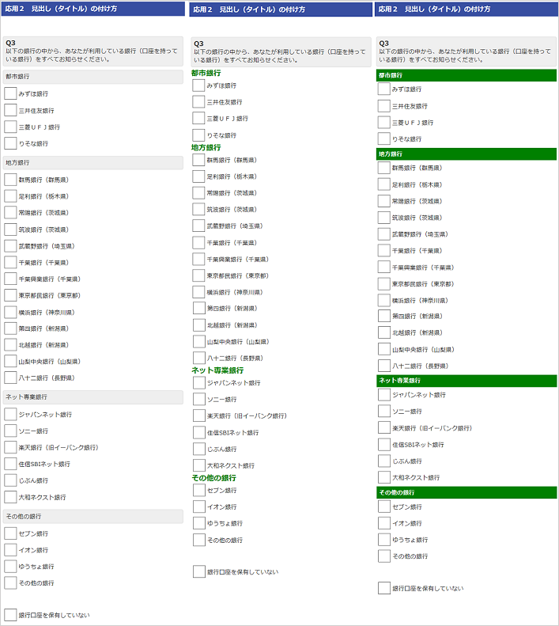
Task: Check 群馬銀行（群馬県） in the green-bar-heading form
Action: tap(383, 168)
